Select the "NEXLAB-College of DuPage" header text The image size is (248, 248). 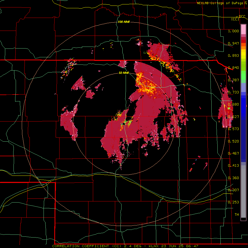pos(220,3)
